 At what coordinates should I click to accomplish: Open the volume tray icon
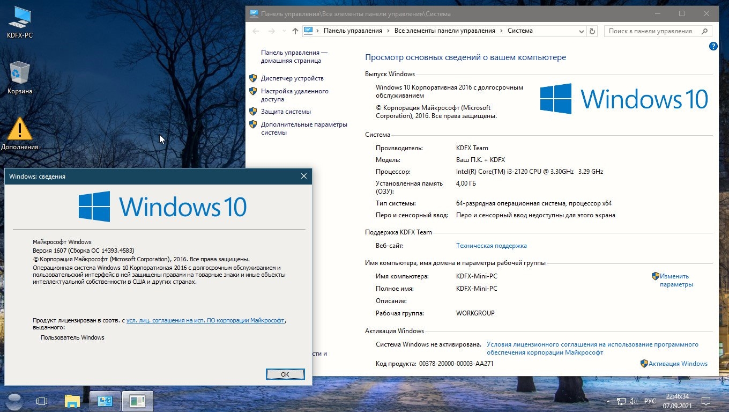634,401
